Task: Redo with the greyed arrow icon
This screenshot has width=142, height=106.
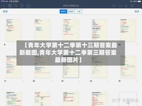Action: (120, 6)
